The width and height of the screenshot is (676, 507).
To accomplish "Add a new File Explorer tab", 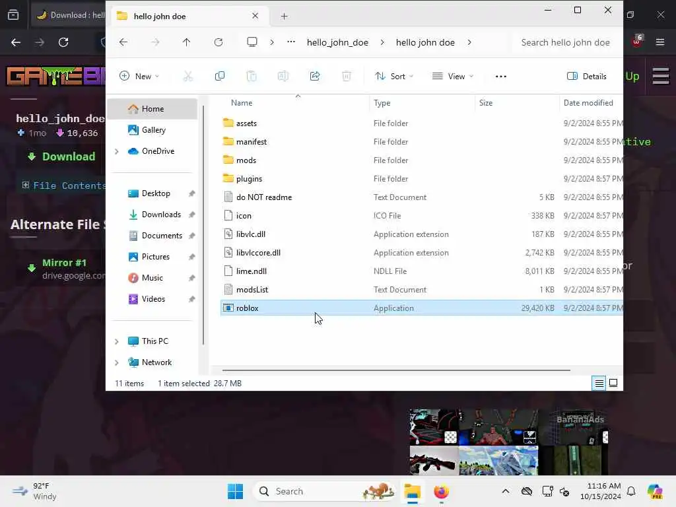I will click(284, 17).
